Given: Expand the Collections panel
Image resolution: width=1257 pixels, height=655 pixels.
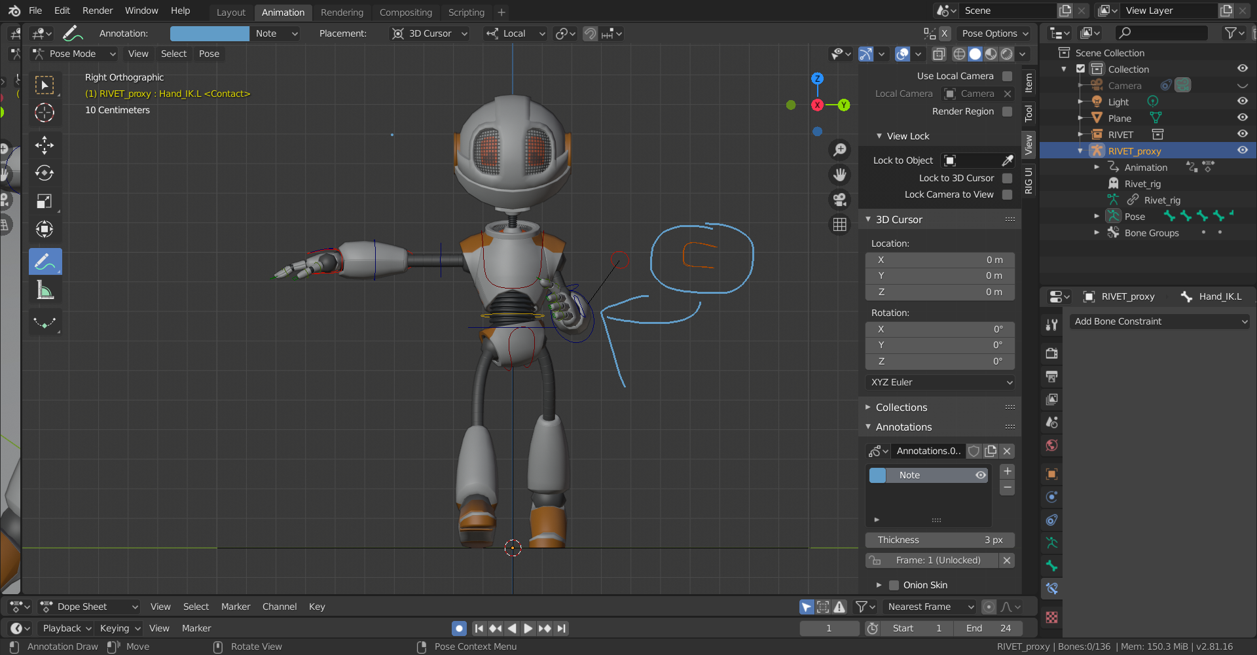Looking at the screenshot, I should click(x=901, y=407).
